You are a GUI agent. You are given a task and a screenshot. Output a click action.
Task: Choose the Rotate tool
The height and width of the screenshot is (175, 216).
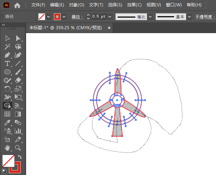[x=7, y=89]
